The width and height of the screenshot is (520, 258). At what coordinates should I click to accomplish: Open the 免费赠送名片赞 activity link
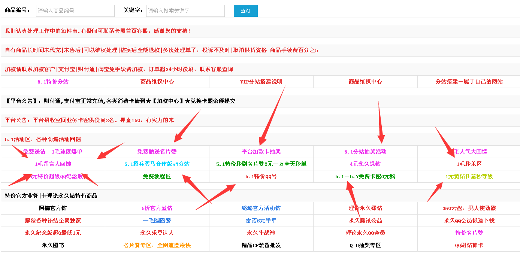tap(156, 151)
